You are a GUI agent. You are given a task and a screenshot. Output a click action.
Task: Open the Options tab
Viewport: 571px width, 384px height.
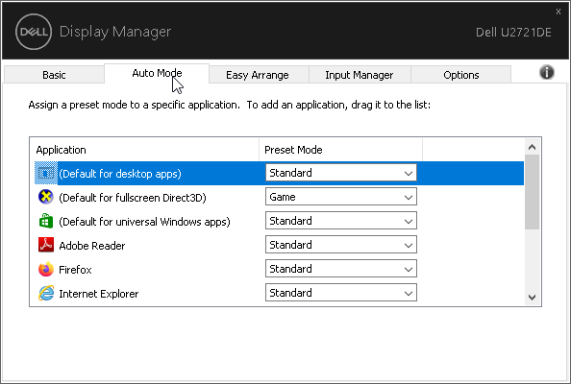click(461, 75)
